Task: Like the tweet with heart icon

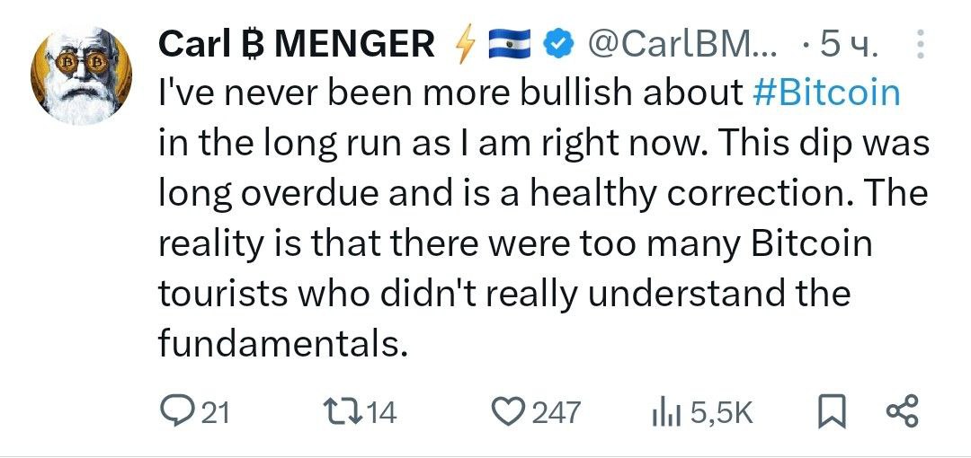Action: pos(508,413)
